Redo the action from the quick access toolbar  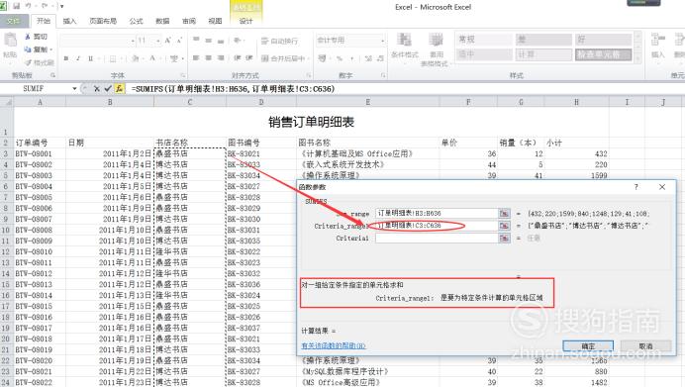coord(44,6)
